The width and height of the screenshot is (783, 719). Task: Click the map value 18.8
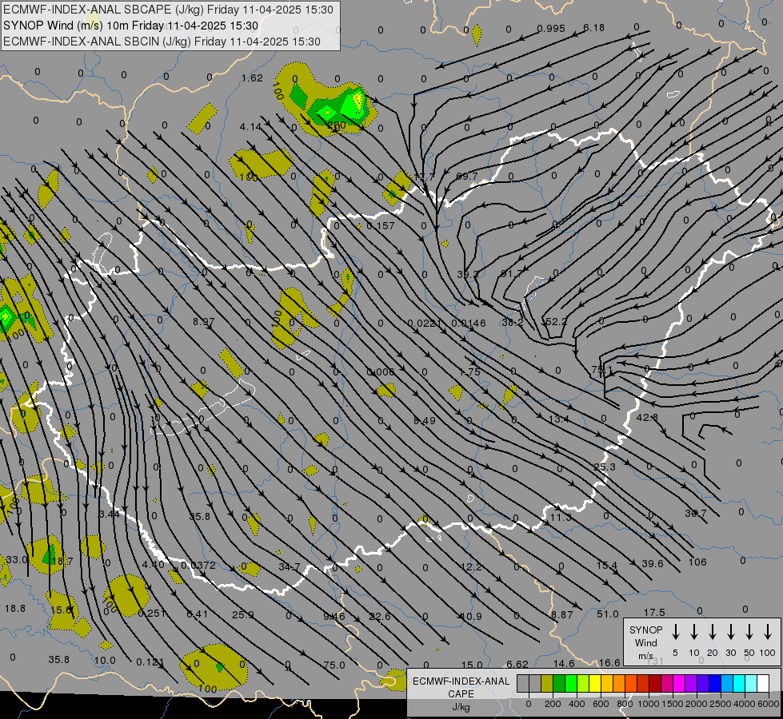[15, 608]
